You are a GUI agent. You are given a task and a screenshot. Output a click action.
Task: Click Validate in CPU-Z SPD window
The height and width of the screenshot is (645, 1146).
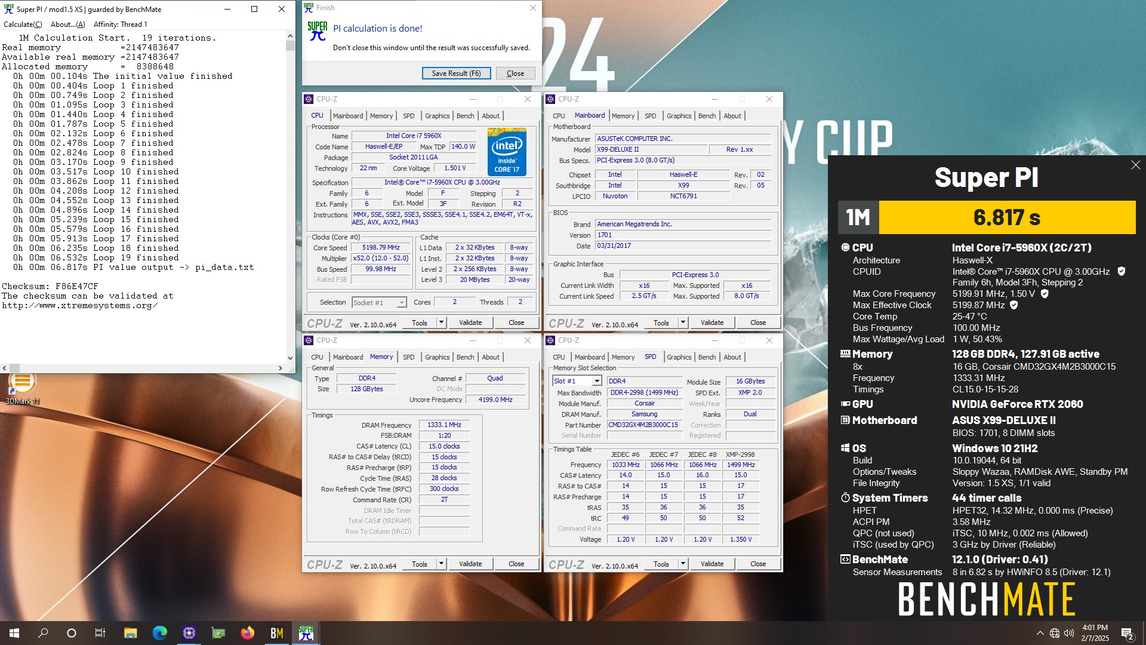[712, 564]
